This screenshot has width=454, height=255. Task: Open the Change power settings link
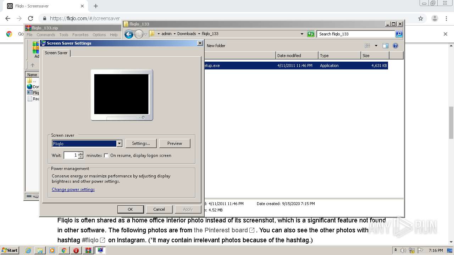73,189
